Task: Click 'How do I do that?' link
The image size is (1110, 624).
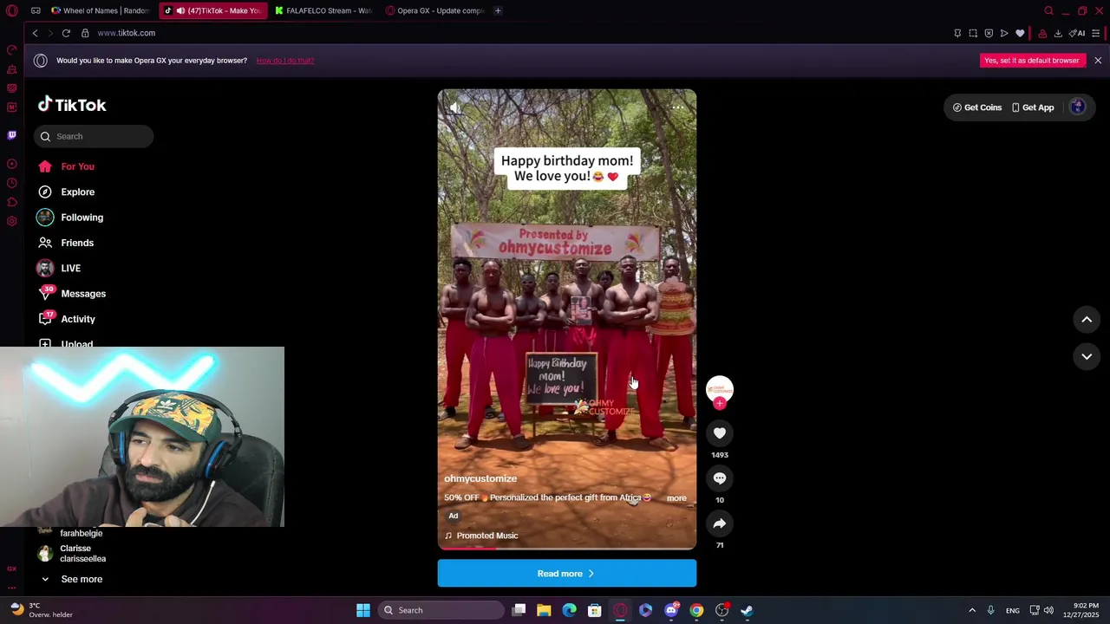Action: (x=285, y=61)
